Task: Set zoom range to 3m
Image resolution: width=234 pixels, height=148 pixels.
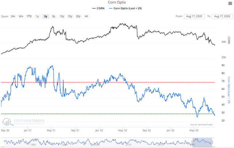Action: point(13,16)
